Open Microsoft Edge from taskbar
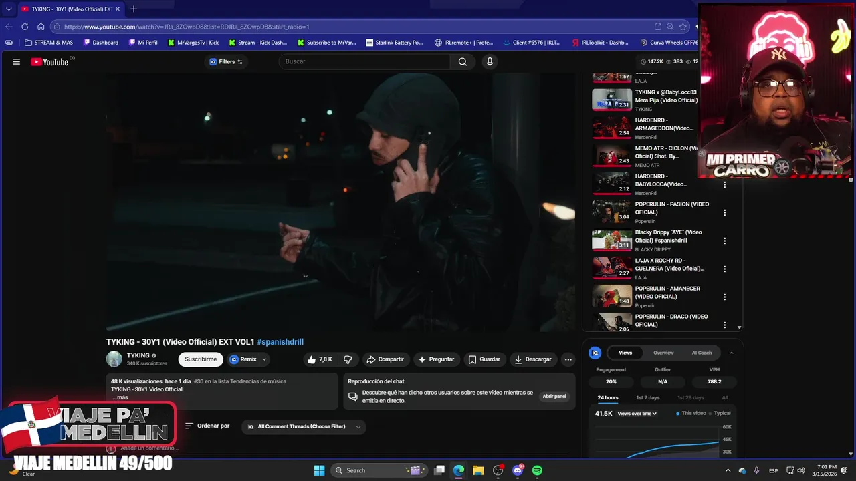This screenshot has width=856, height=481. pos(459,470)
